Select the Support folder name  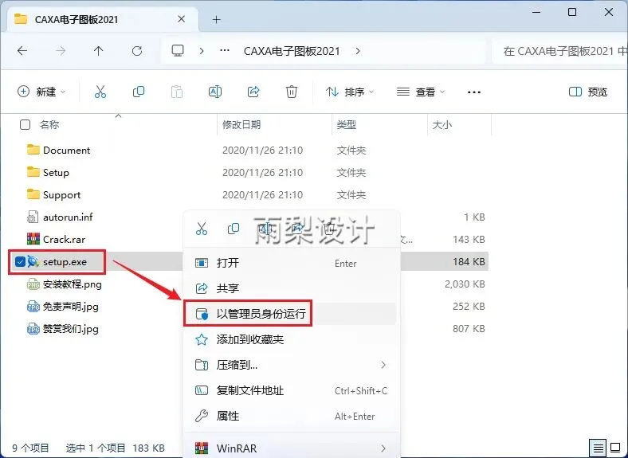61,195
